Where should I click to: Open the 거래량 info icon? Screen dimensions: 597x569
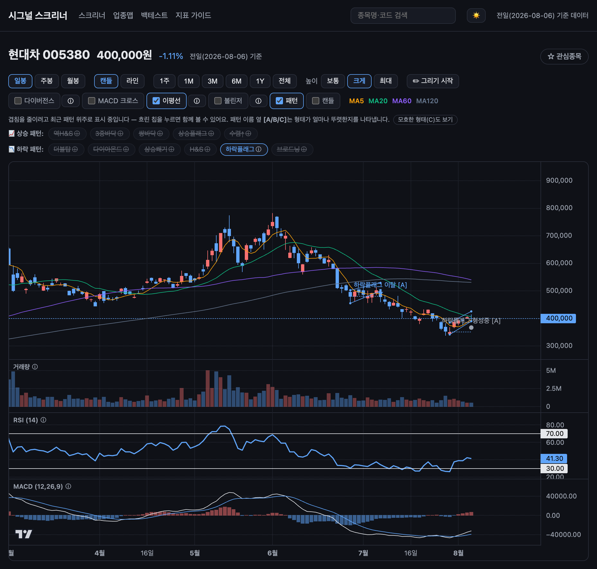[35, 367]
